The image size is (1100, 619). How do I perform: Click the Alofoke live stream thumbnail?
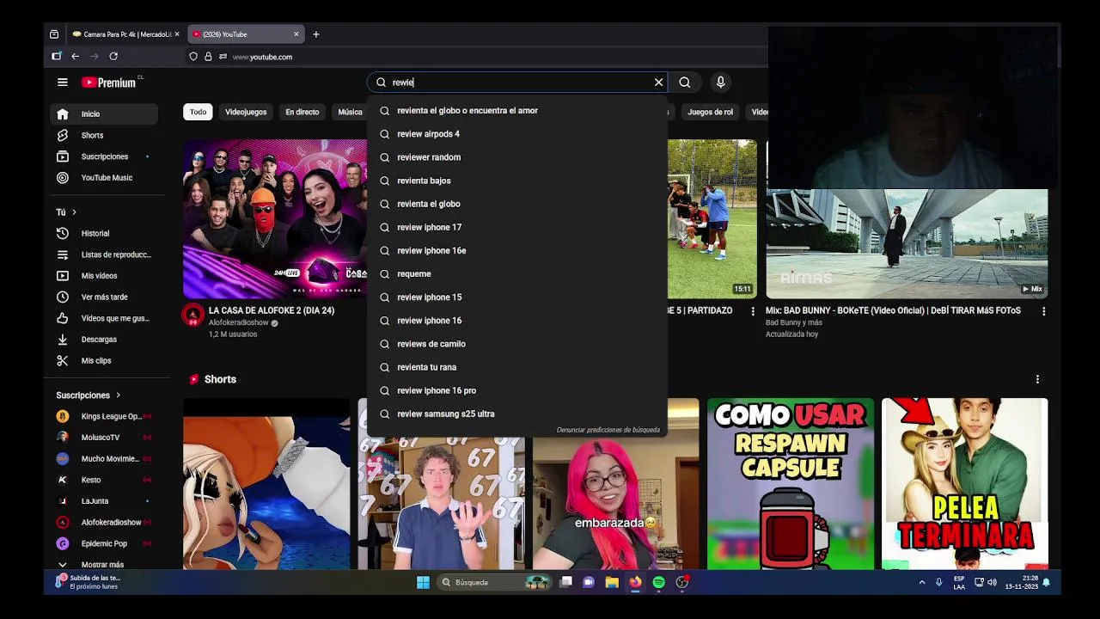click(275, 219)
